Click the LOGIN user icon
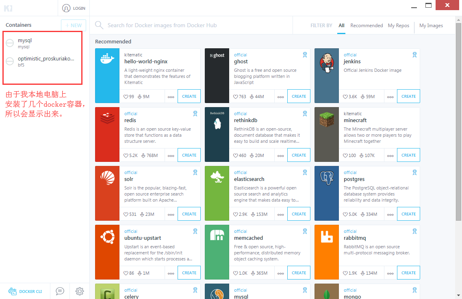The width and height of the screenshot is (462, 299). coord(66,8)
